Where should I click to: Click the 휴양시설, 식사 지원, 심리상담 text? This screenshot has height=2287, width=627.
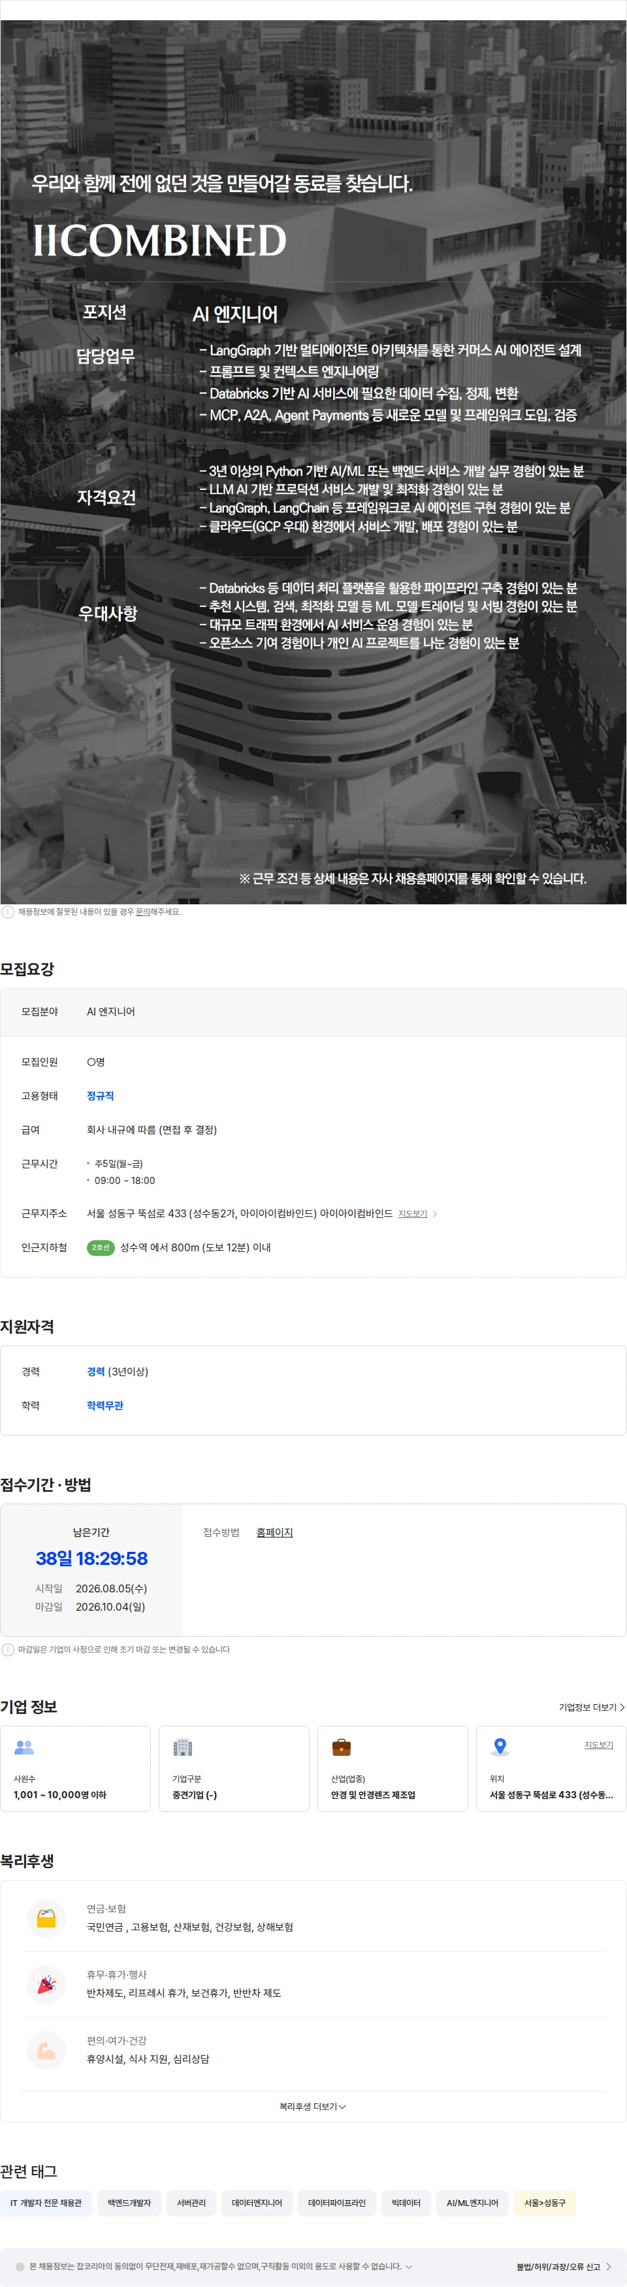click(x=148, y=2059)
